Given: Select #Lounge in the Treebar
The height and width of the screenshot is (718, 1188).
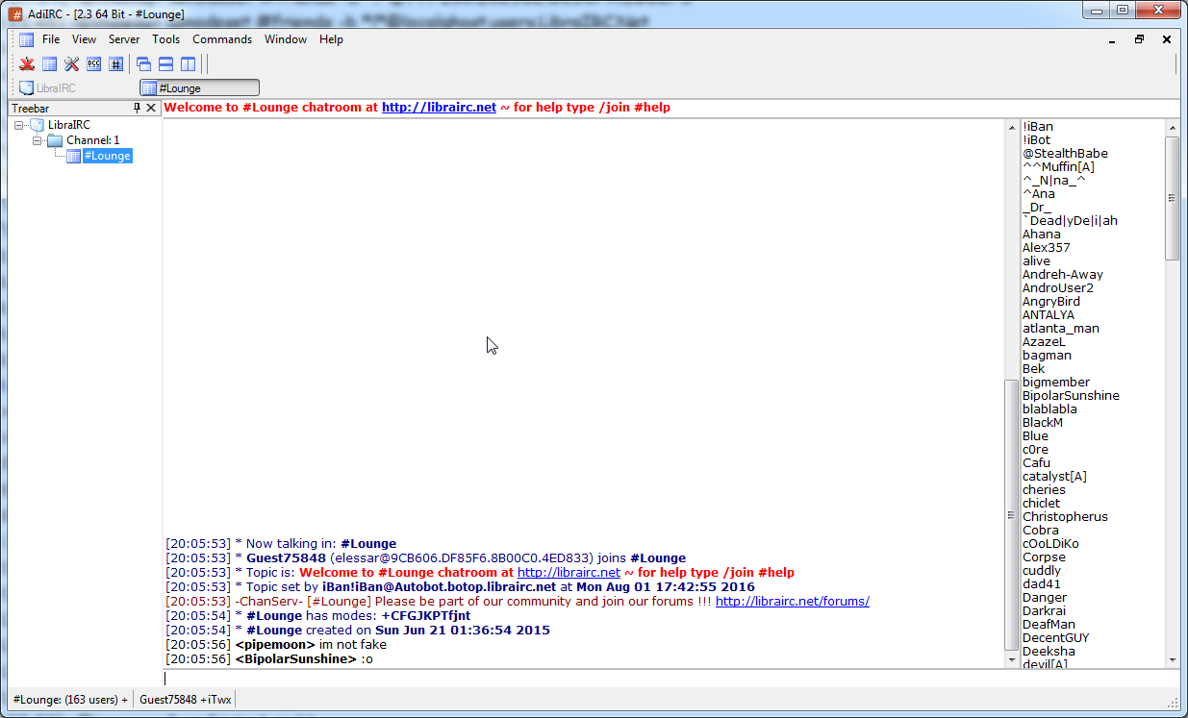Looking at the screenshot, I should click(x=106, y=156).
